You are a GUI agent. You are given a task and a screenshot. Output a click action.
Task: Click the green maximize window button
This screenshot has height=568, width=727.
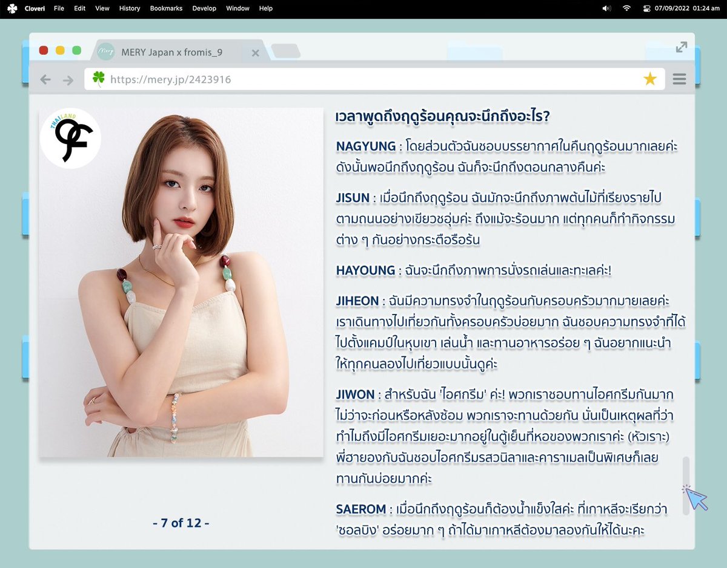tap(76, 50)
